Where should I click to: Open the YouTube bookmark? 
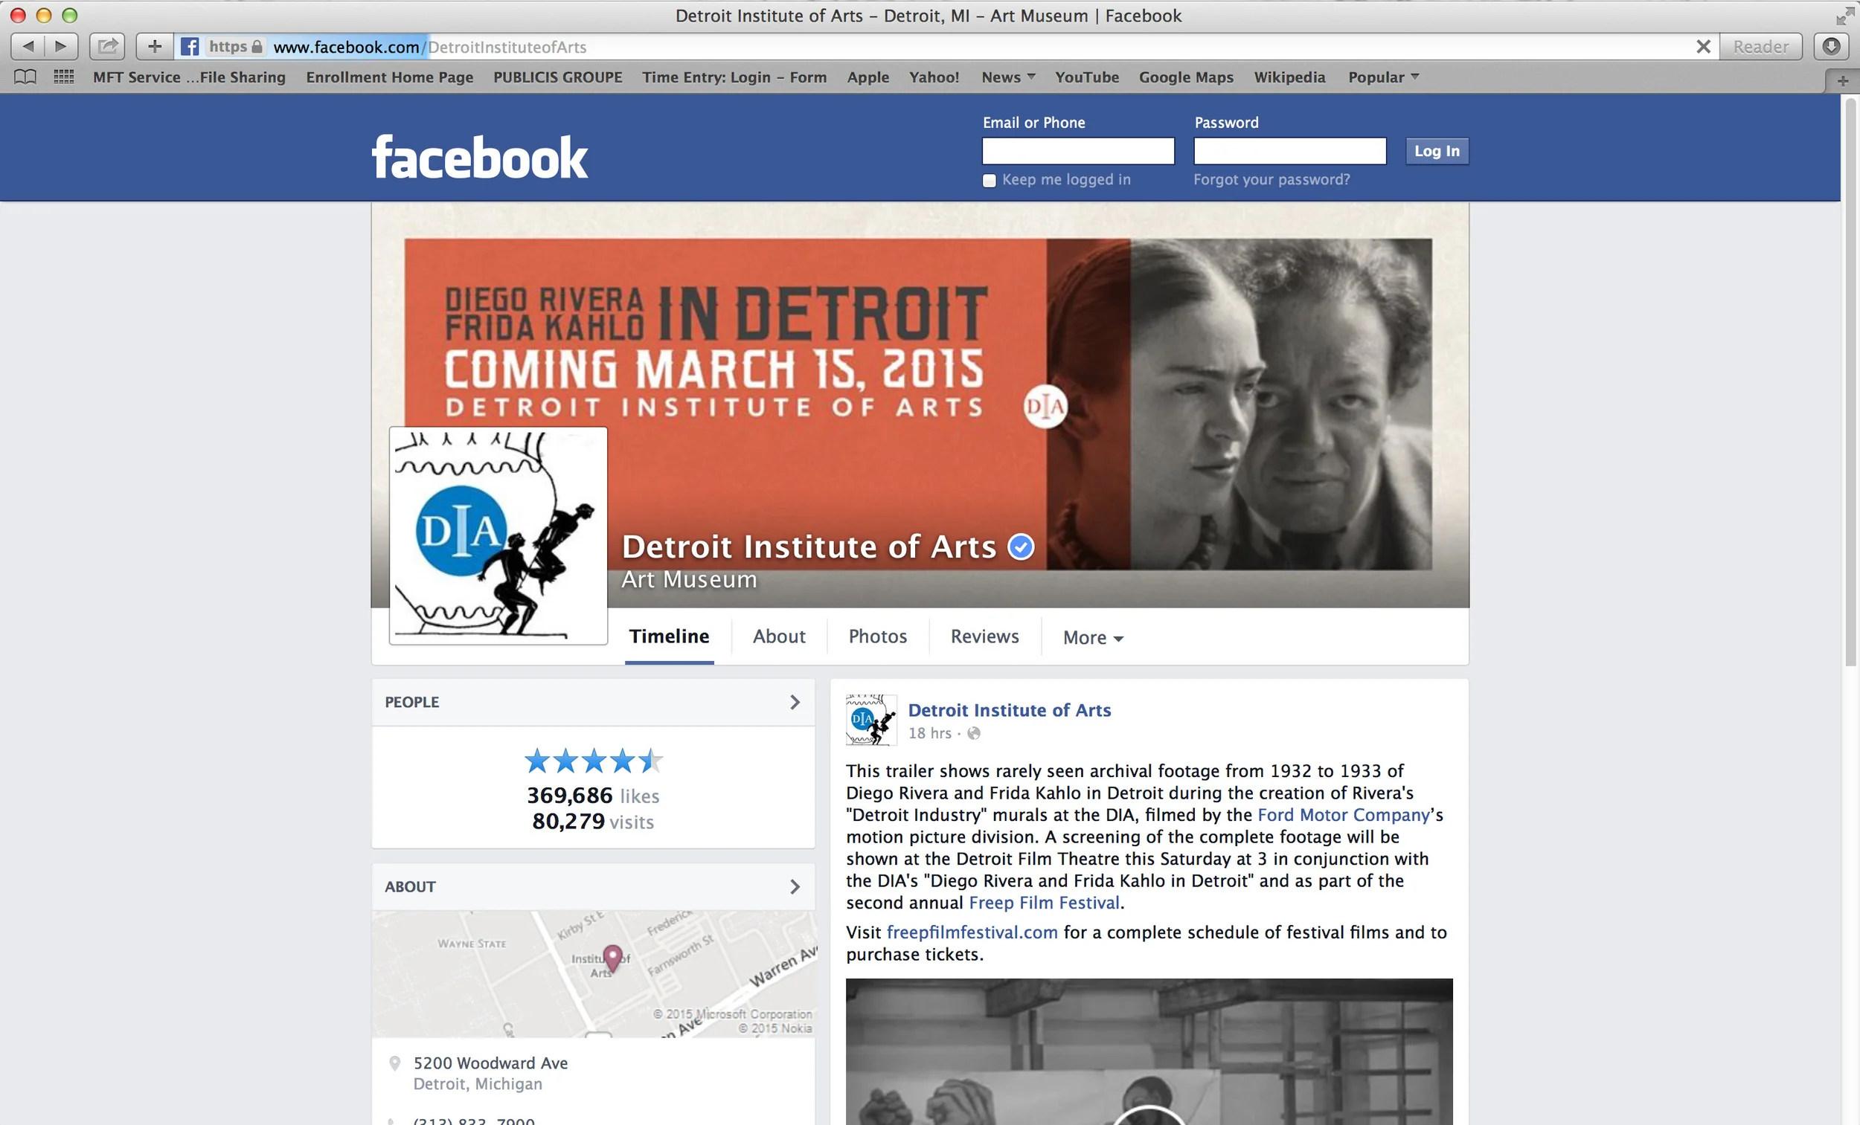(1087, 77)
